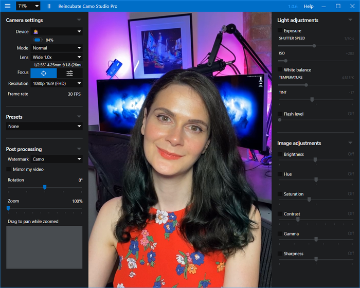
Task: Click the Tint slider handle
Action: pyautogui.click(x=312, y=100)
